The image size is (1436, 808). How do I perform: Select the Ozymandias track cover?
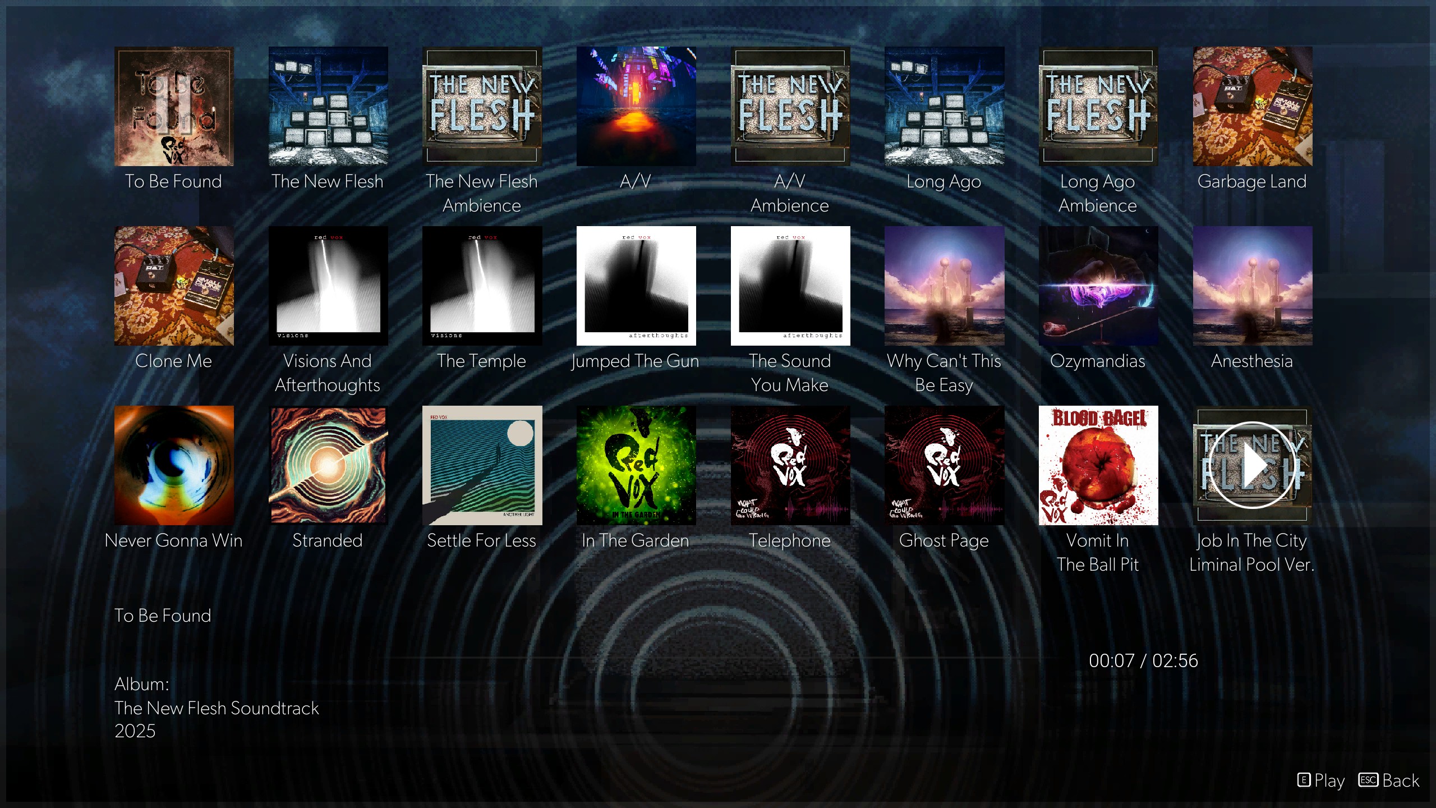(x=1098, y=286)
